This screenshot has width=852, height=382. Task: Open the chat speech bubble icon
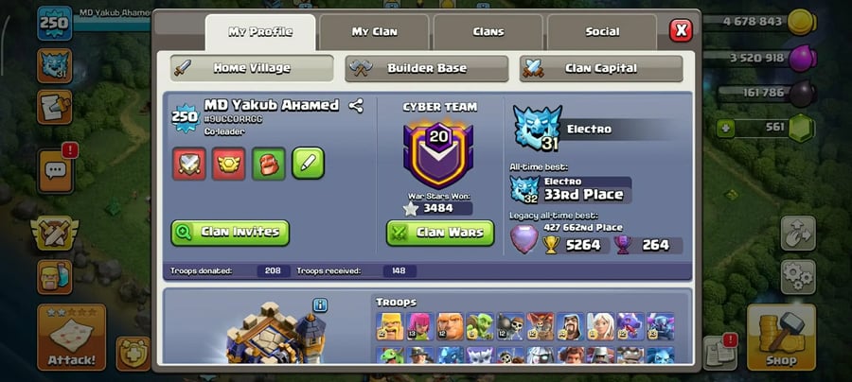pyautogui.click(x=56, y=171)
